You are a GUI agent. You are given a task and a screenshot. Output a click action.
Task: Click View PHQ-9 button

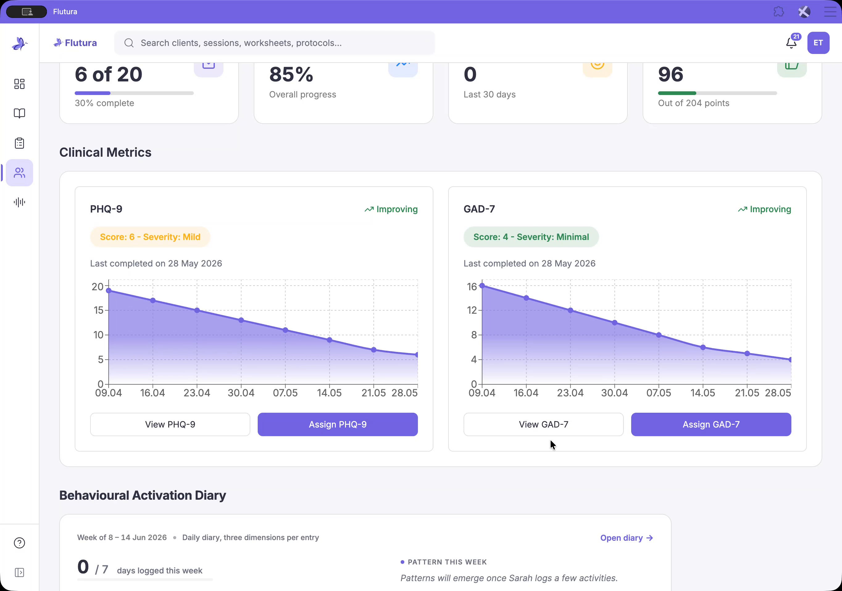(x=170, y=424)
